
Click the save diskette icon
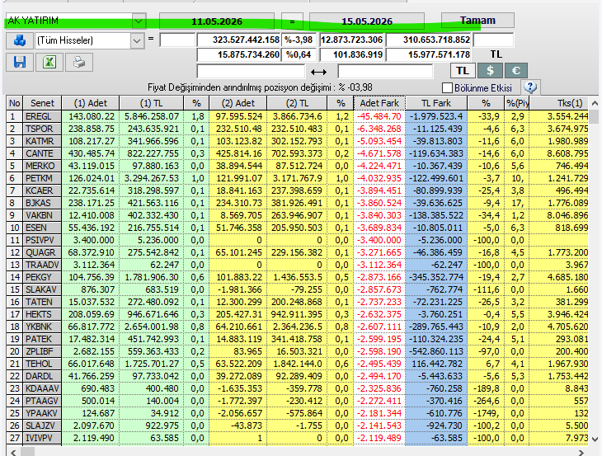coord(20,62)
